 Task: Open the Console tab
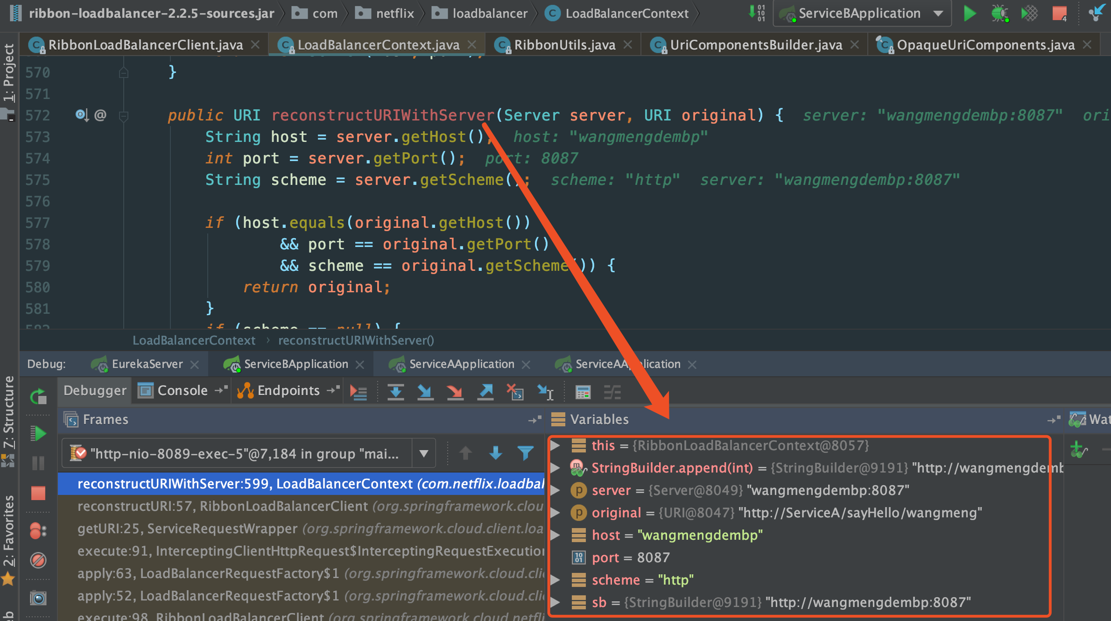point(182,390)
